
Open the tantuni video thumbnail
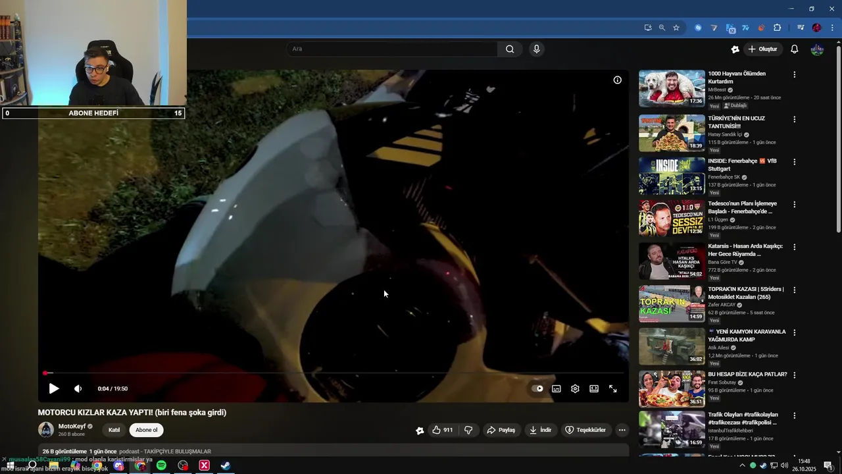(672, 133)
